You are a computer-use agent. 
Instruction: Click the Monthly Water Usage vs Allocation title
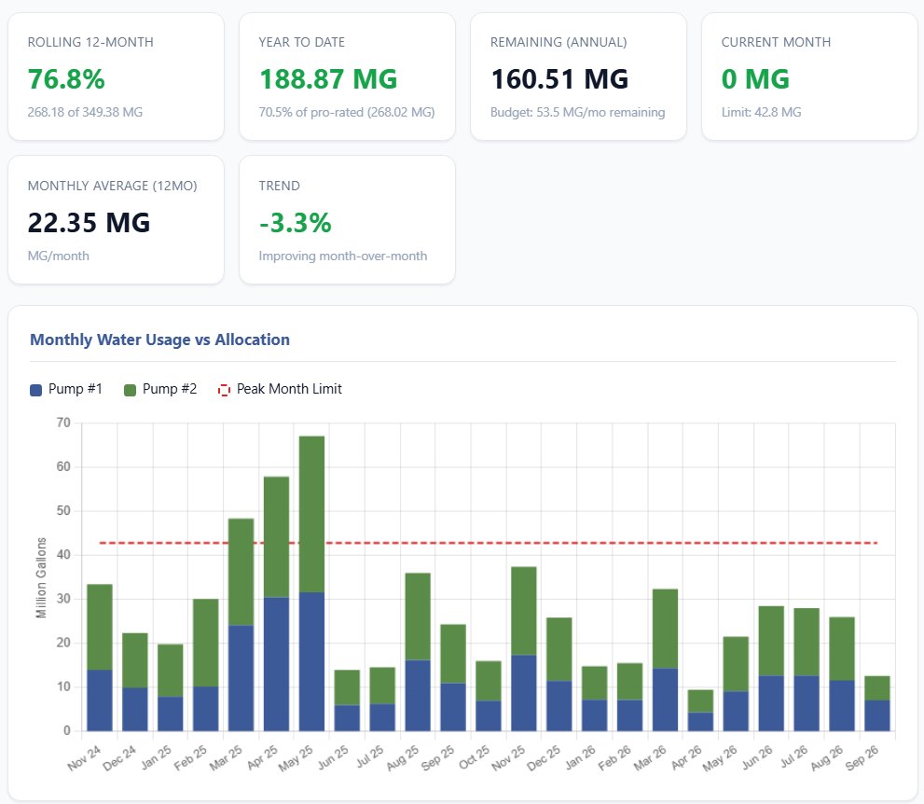tap(159, 340)
